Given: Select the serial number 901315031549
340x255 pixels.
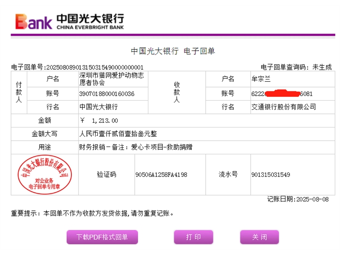Looking at the screenshot, I should coord(271,175).
